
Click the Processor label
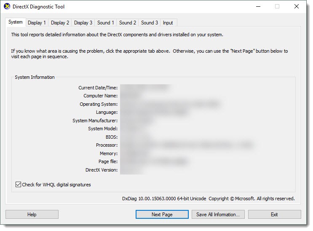click(107, 145)
